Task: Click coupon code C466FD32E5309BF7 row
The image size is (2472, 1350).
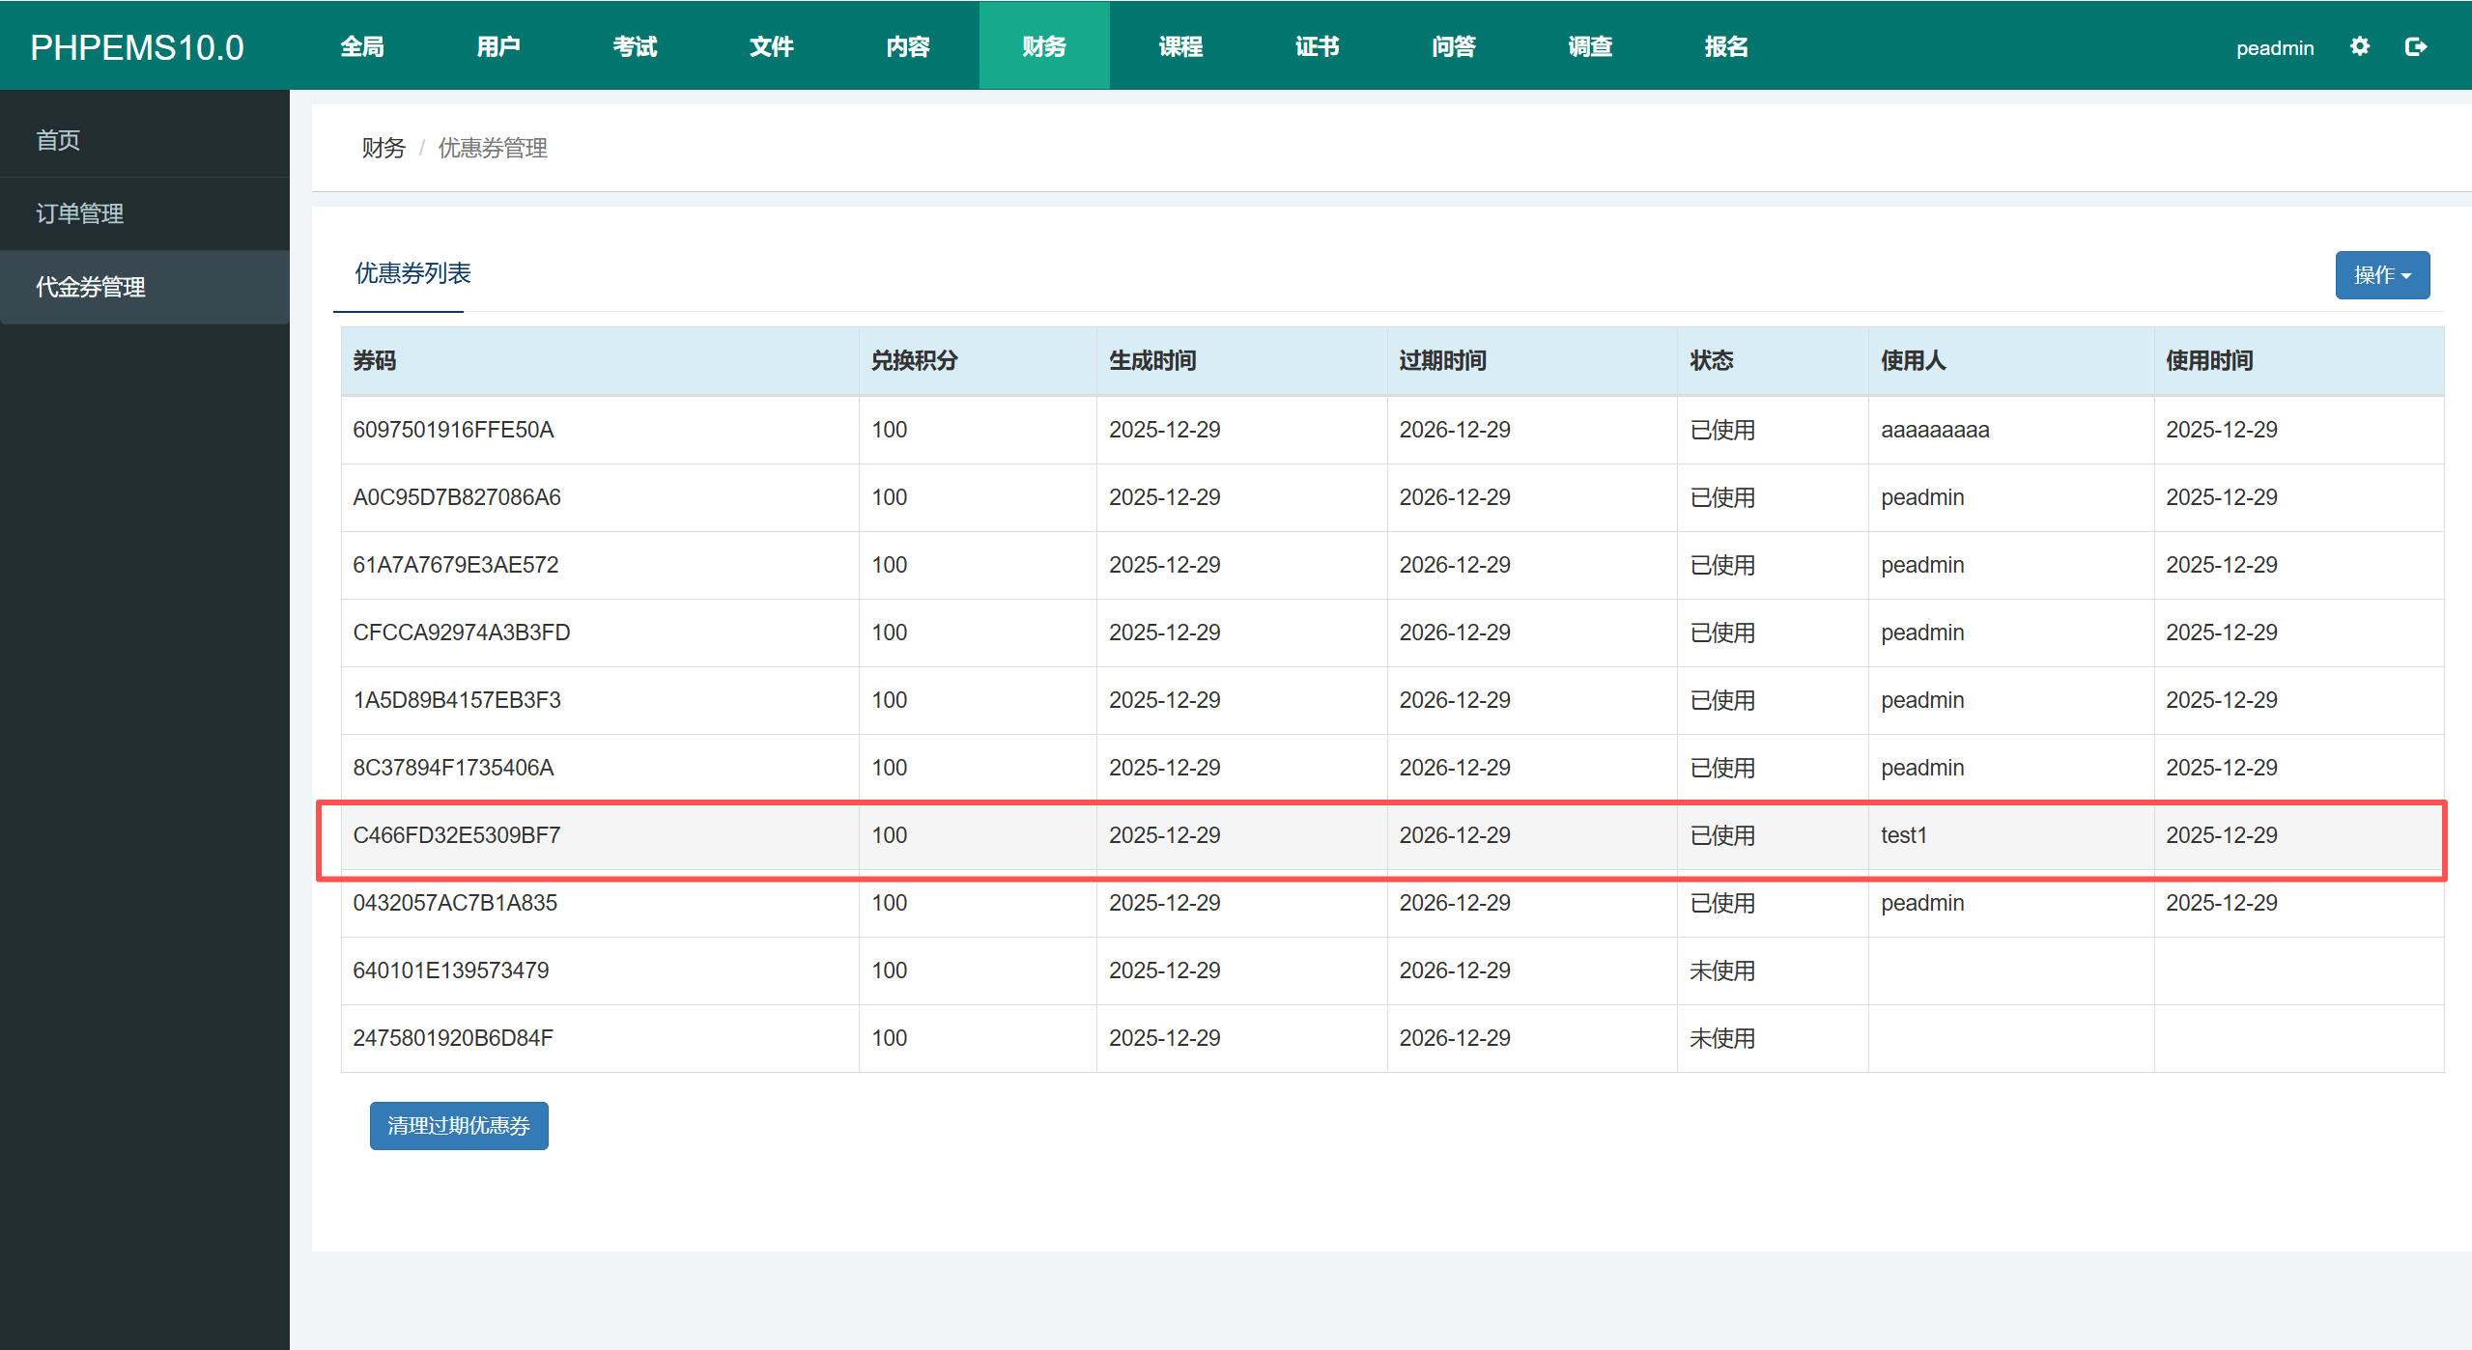Action: click(457, 835)
